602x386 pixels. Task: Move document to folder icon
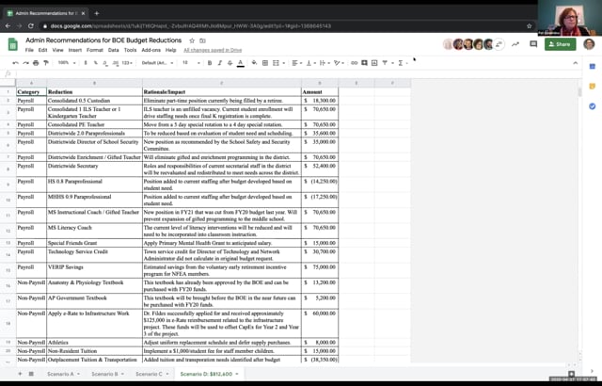[202, 40]
